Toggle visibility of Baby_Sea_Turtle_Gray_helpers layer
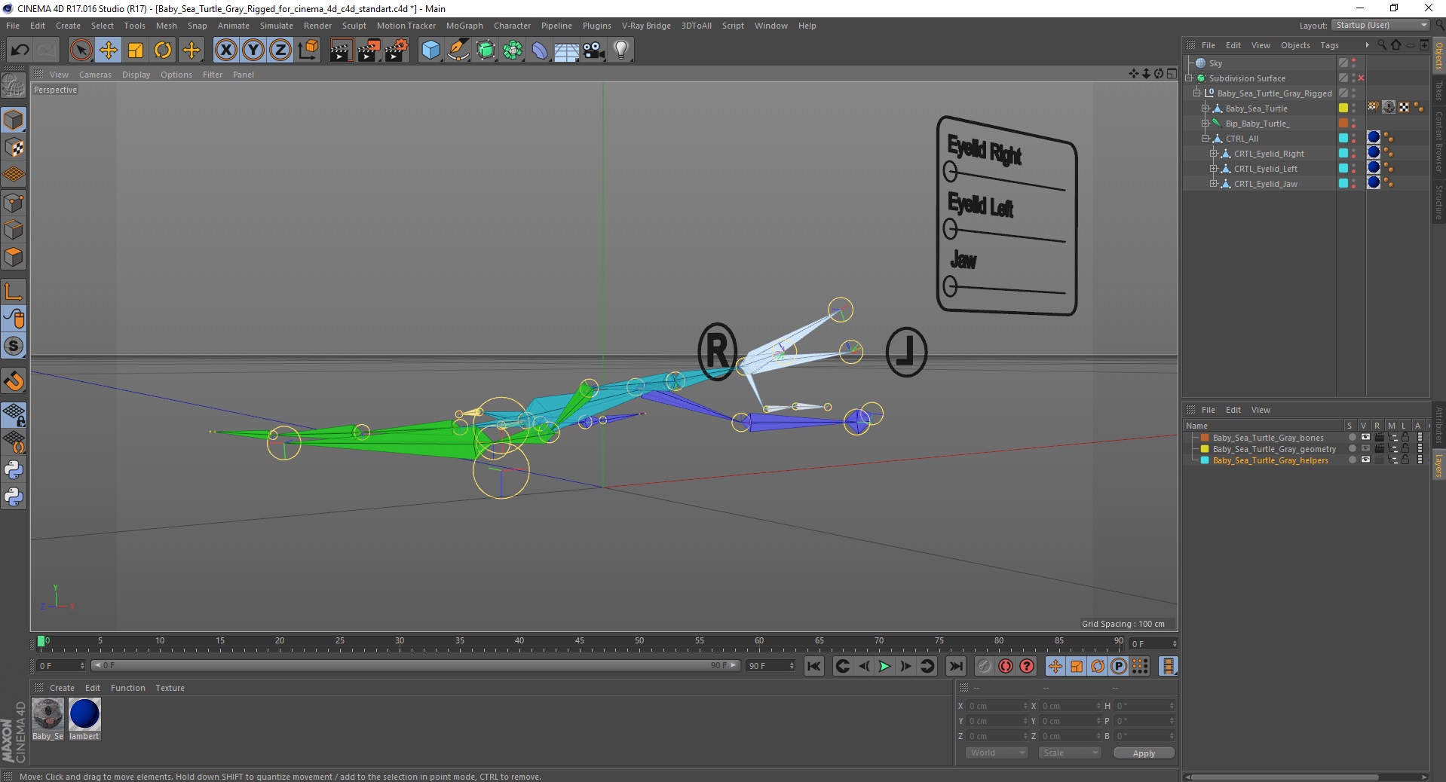The image size is (1446, 782). click(x=1365, y=460)
